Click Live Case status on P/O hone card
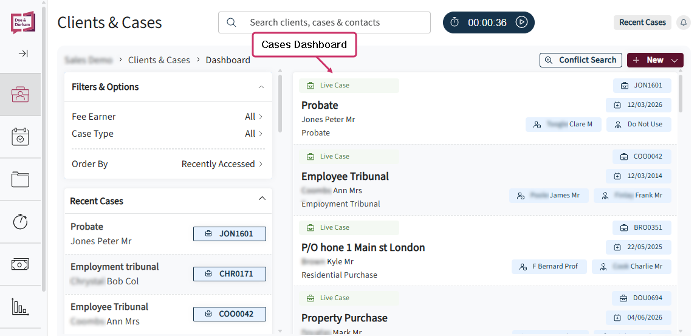 click(x=349, y=227)
